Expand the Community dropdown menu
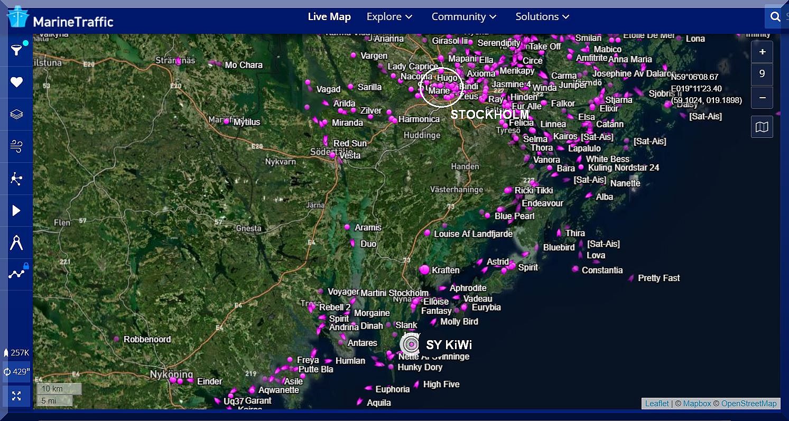The image size is (789, 421). pyautogui.click(x=464, y=17)
